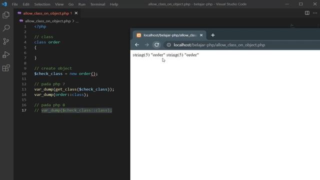
Task: View site information icon in address bar
Action: [169, 45]
